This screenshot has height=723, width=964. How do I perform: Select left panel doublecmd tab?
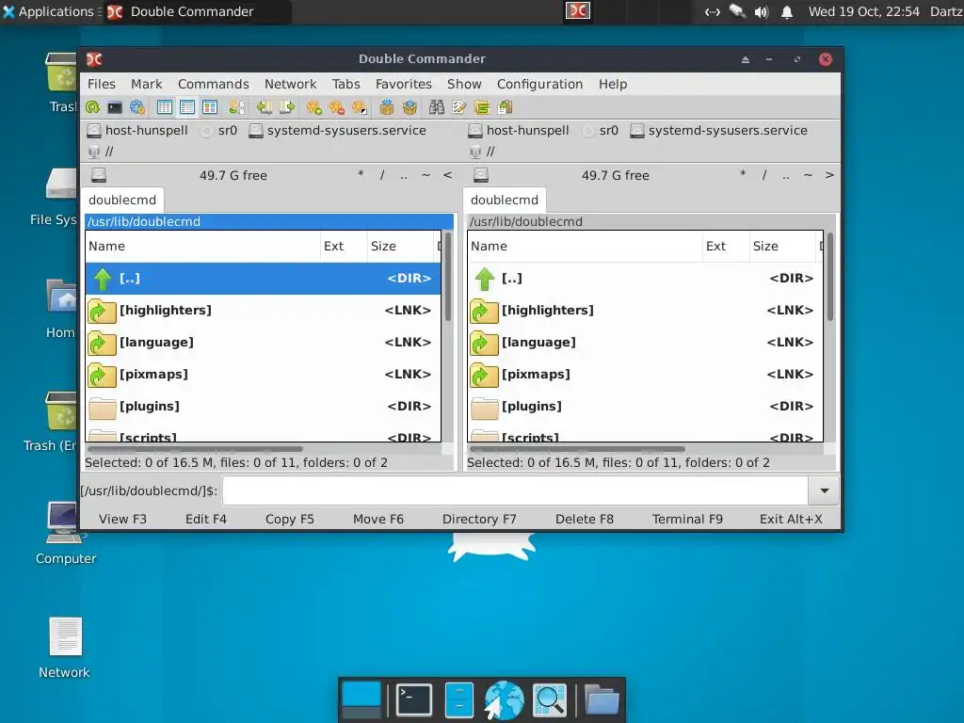pyautogui.click(x=122, y=200)
